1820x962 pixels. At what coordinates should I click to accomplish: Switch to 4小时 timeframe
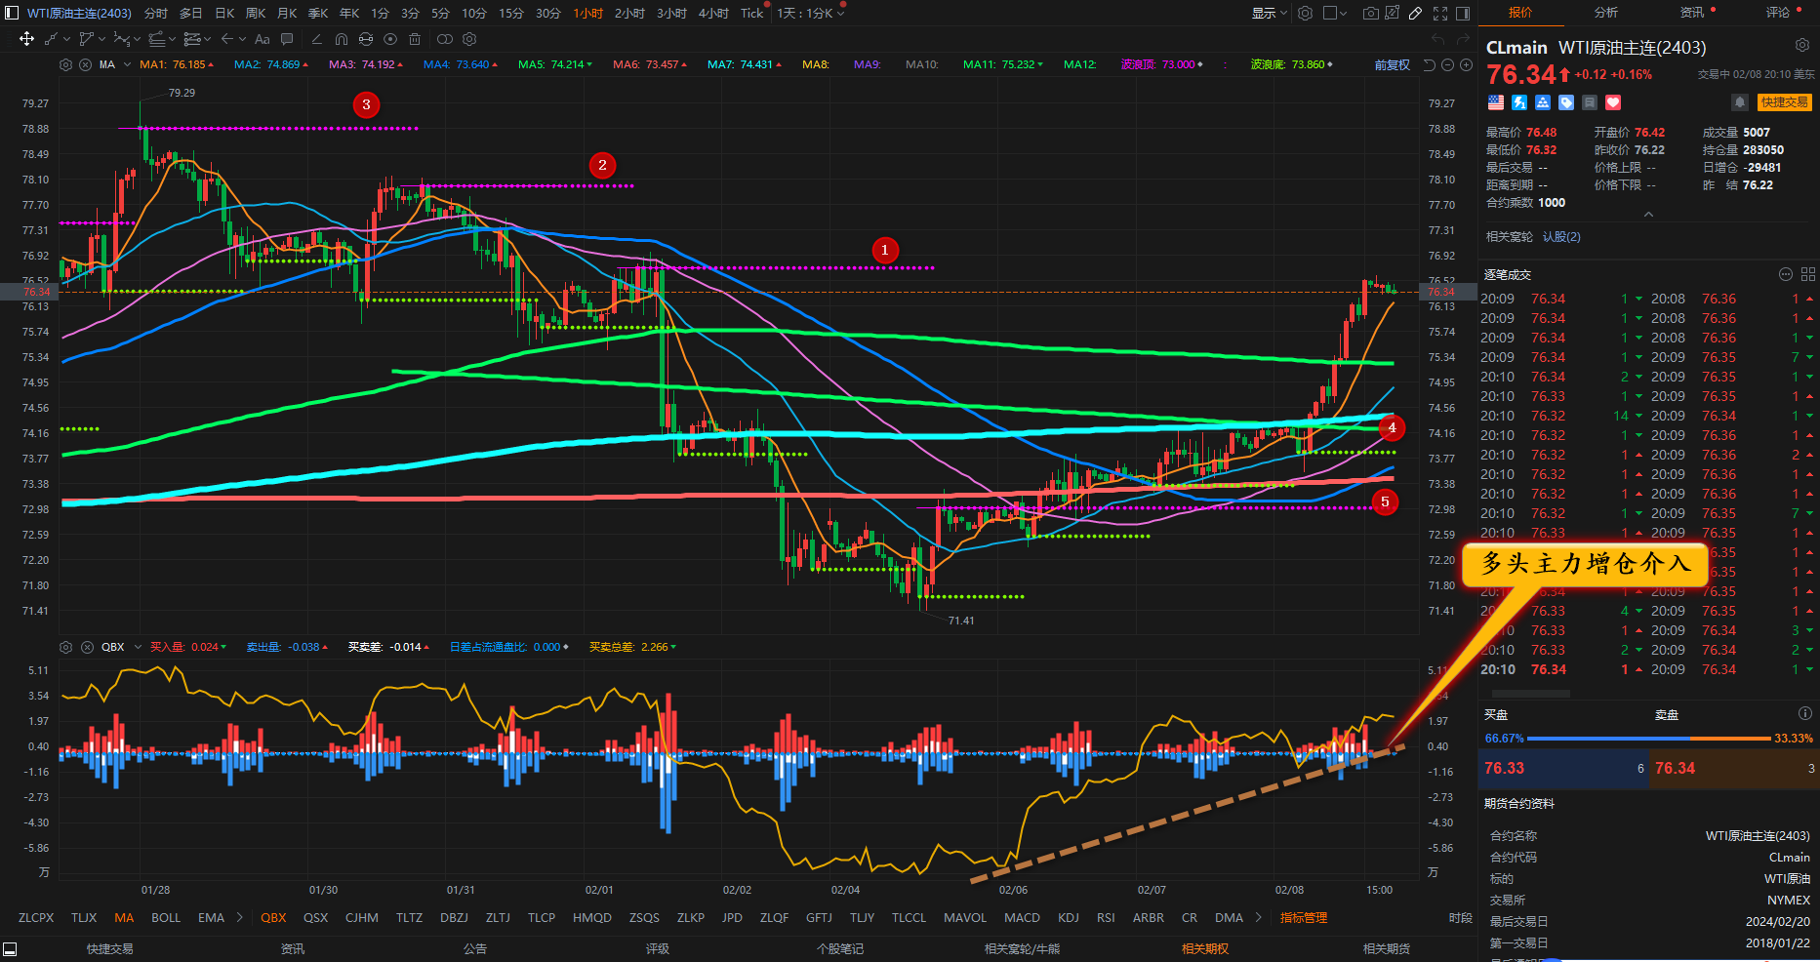[713, 13]
